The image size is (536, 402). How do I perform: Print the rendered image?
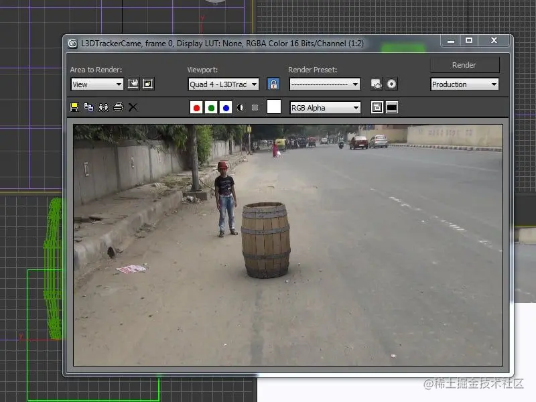[x=118, y=107]
